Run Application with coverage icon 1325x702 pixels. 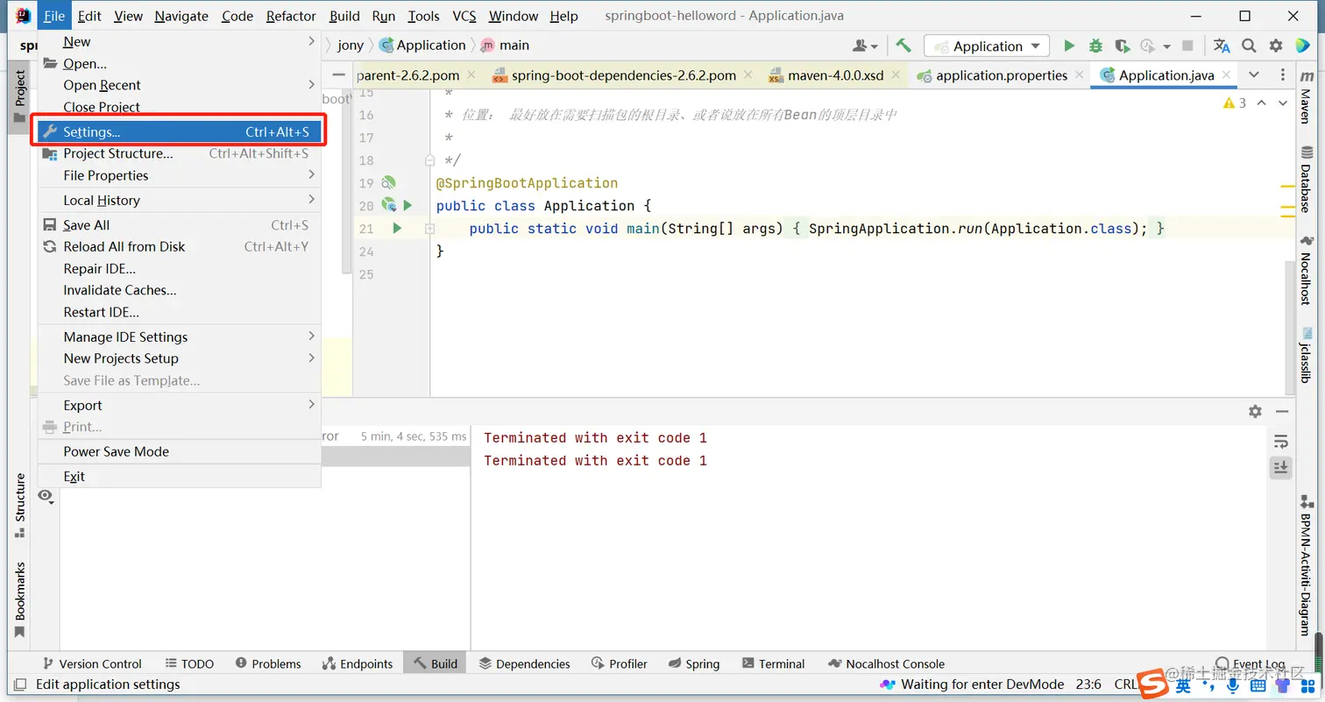point(1123,46)
